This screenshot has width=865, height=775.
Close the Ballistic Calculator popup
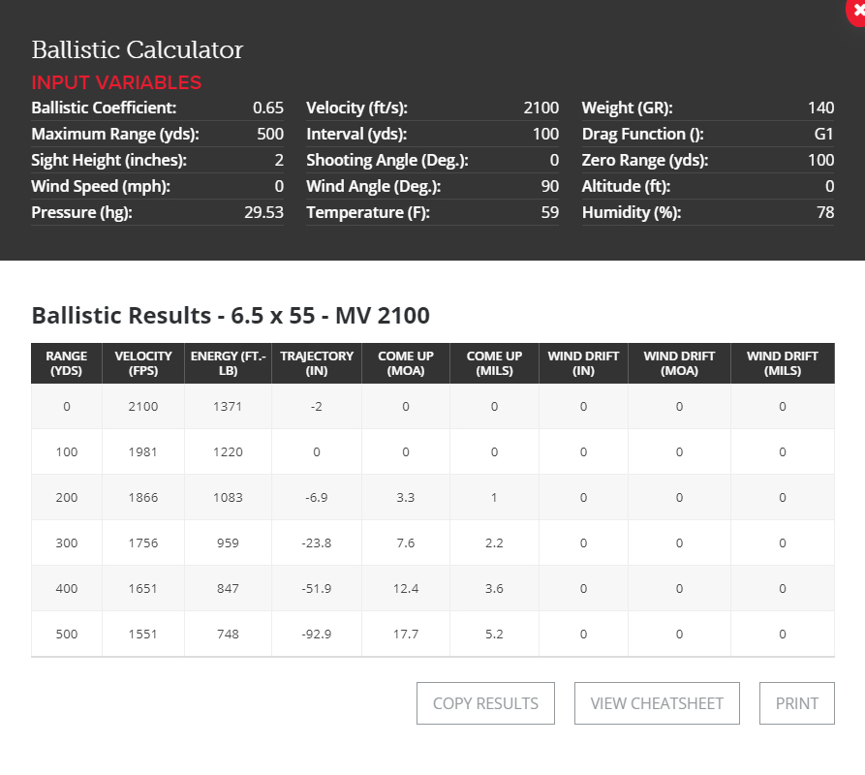[856, 9]
